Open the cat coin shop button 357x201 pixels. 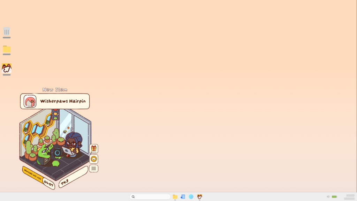pyautogui.click(x=93, y=159)
